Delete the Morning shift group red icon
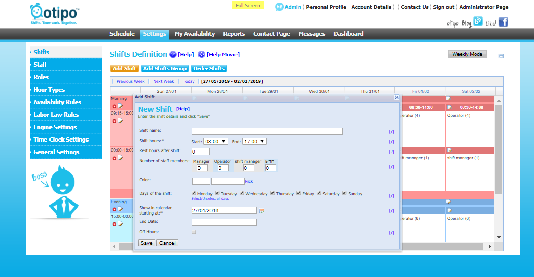Viewport: 534px width, 277px height. [x=114, y=106]
